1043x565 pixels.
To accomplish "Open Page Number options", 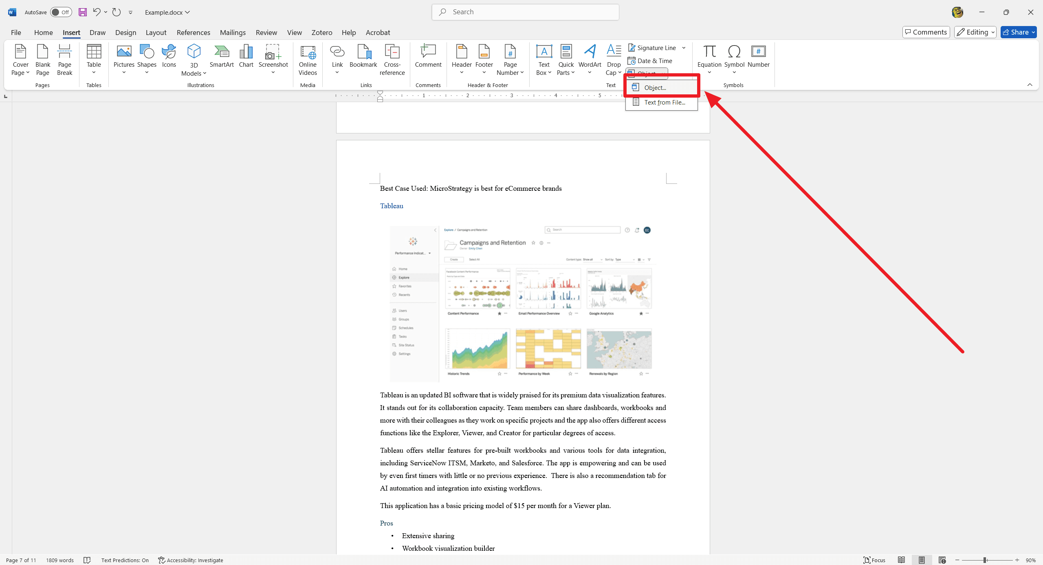I will pos(510,60).
